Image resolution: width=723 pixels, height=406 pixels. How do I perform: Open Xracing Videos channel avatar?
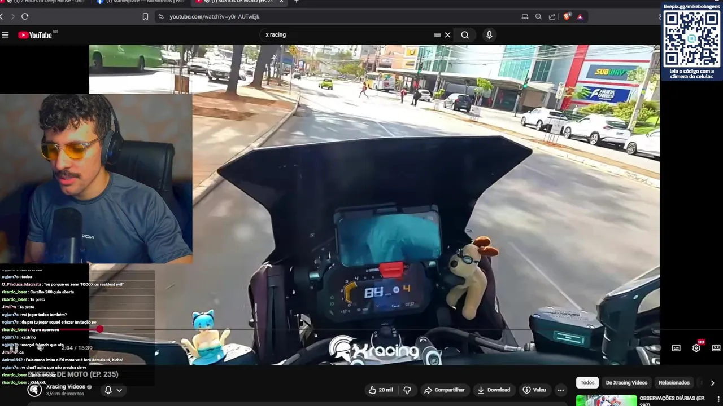pyautogui.click(x=34, y=390)
